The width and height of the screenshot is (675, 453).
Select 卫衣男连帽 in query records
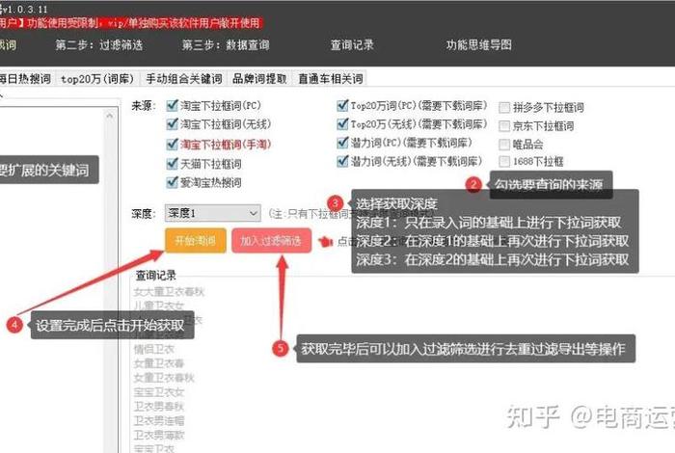(159, 420)
